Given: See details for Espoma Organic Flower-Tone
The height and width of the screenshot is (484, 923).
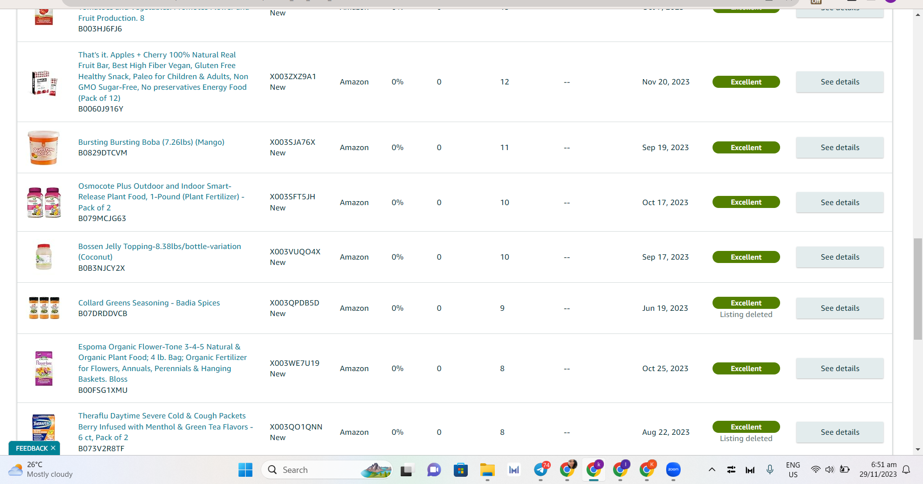Looking at the screenshot, I should [840, 369].
